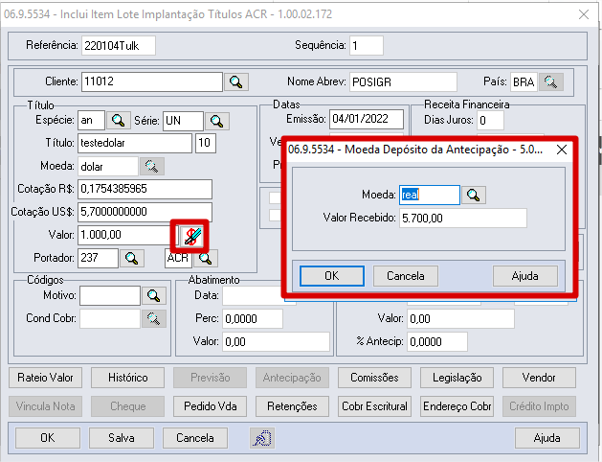The height and width of the screenshot is (462, 602).
Task: Click the parcela field showing 10
Action: tap(206, 144)
